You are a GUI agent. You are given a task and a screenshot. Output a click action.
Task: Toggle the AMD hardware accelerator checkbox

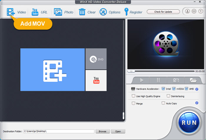[186, 89]
